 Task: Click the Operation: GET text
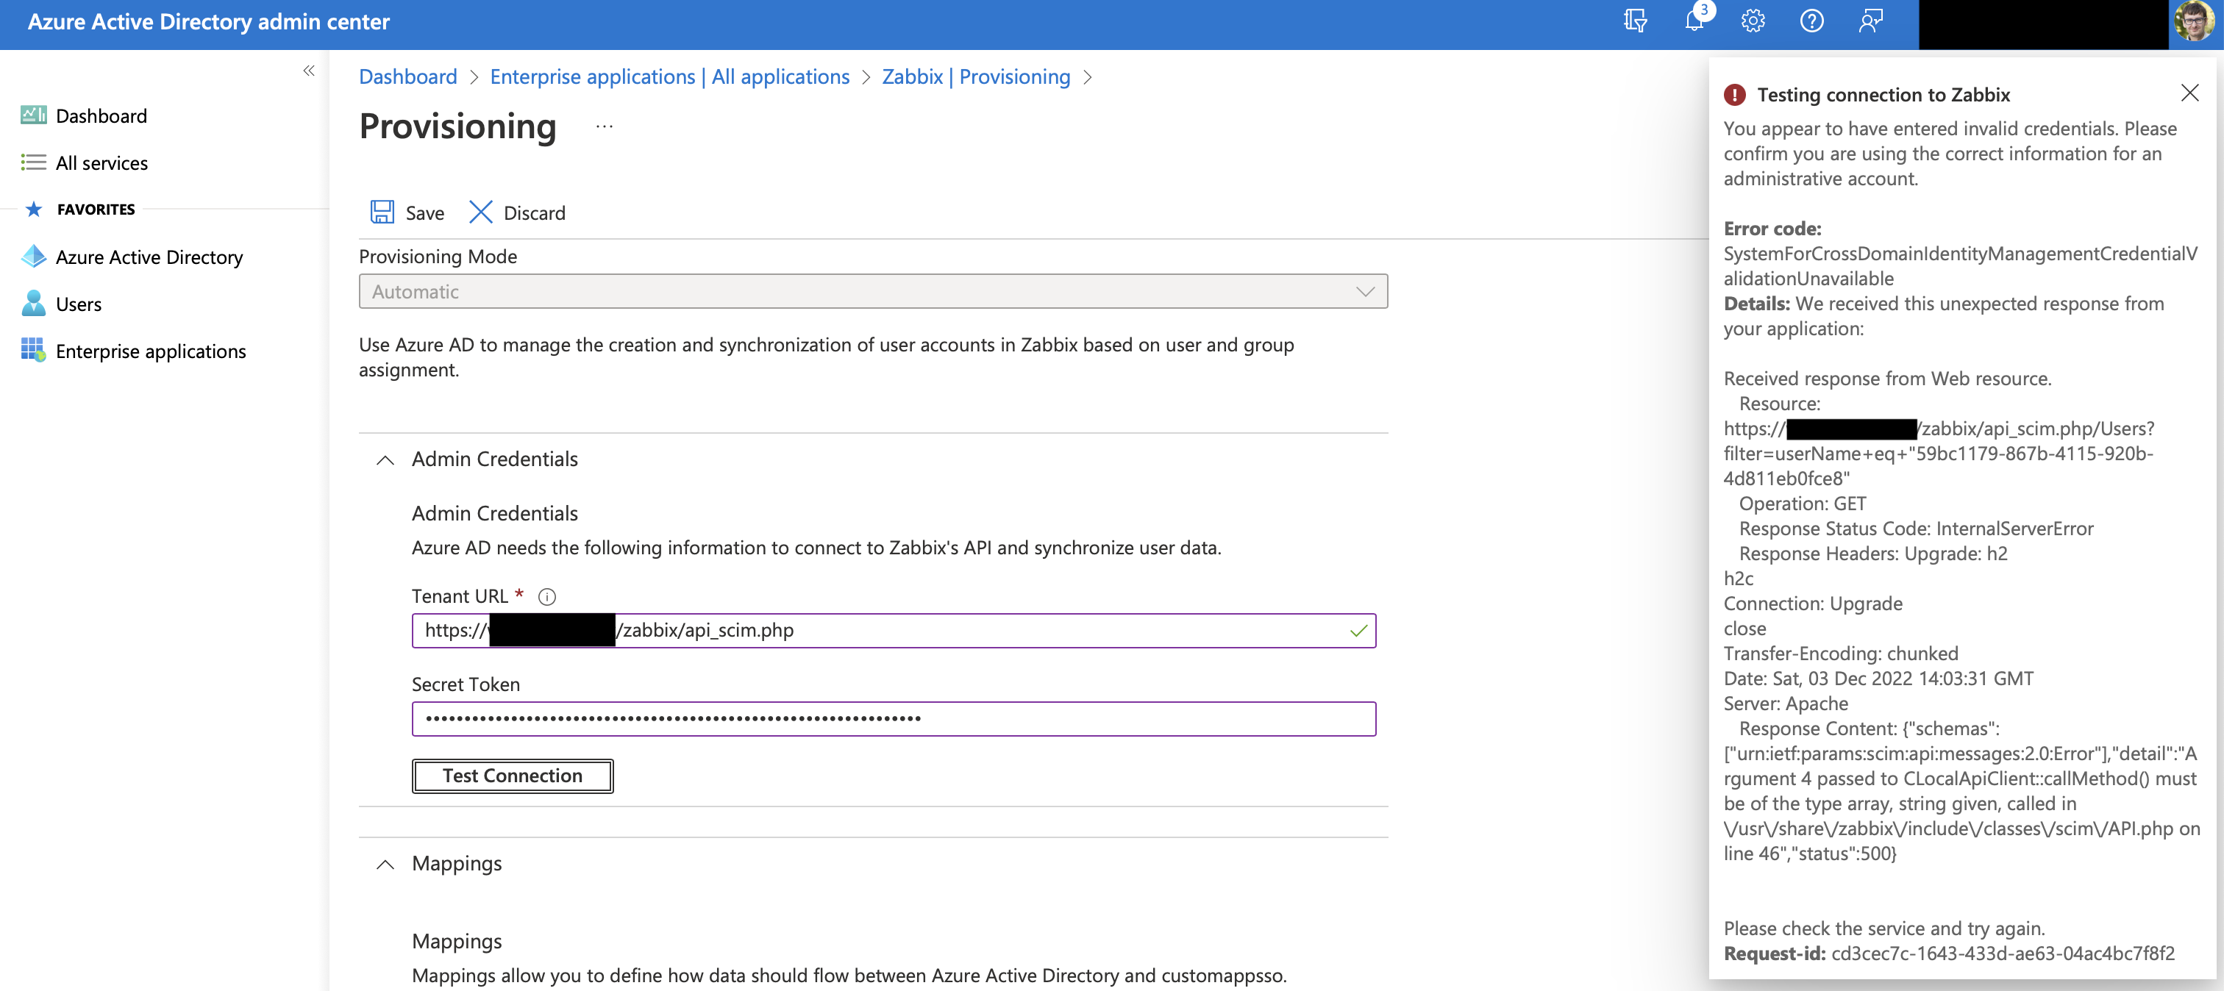[x=1802, y=504]
